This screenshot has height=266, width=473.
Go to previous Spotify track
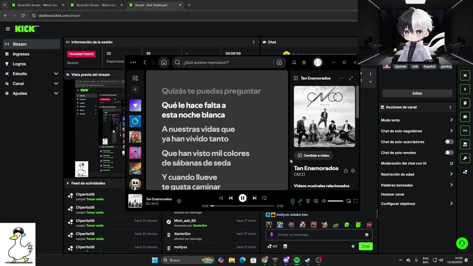231,198
